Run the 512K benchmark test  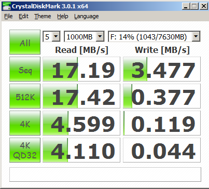[x=25, y=96]
